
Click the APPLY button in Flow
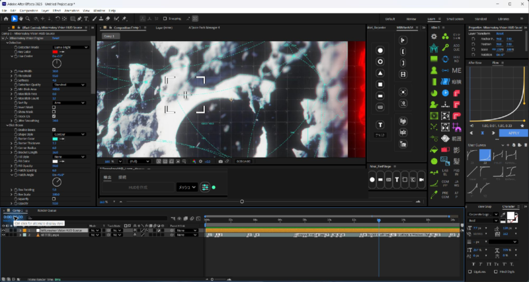[x=514, y=133]
